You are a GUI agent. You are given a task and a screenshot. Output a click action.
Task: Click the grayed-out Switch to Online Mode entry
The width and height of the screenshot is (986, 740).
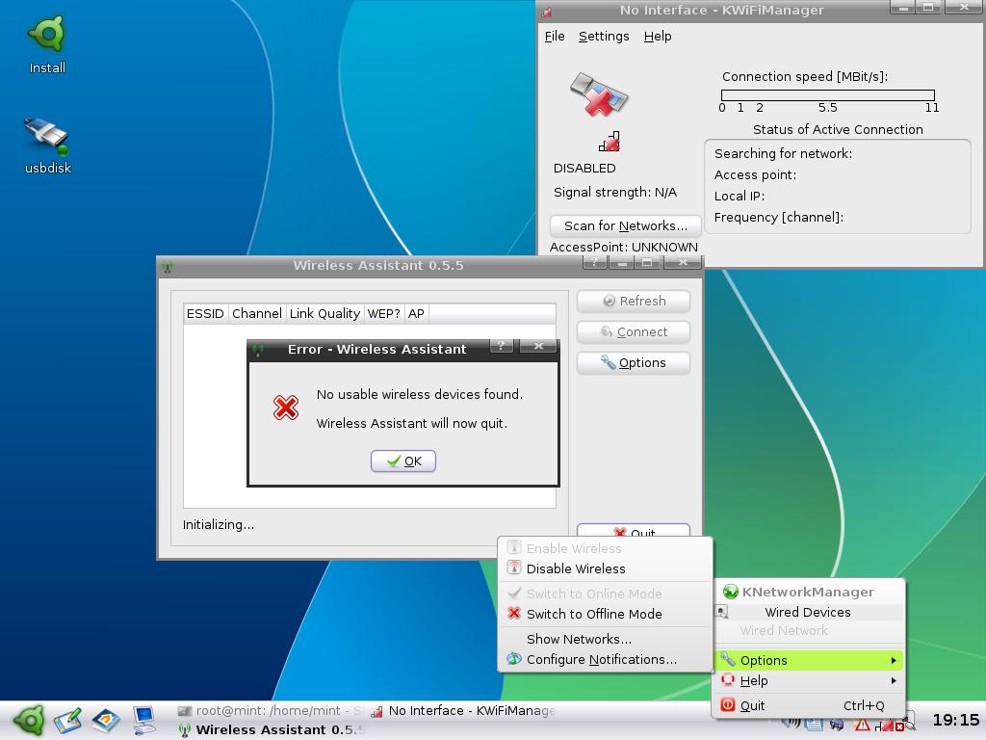pyautogui.click(x=605, y=594)
